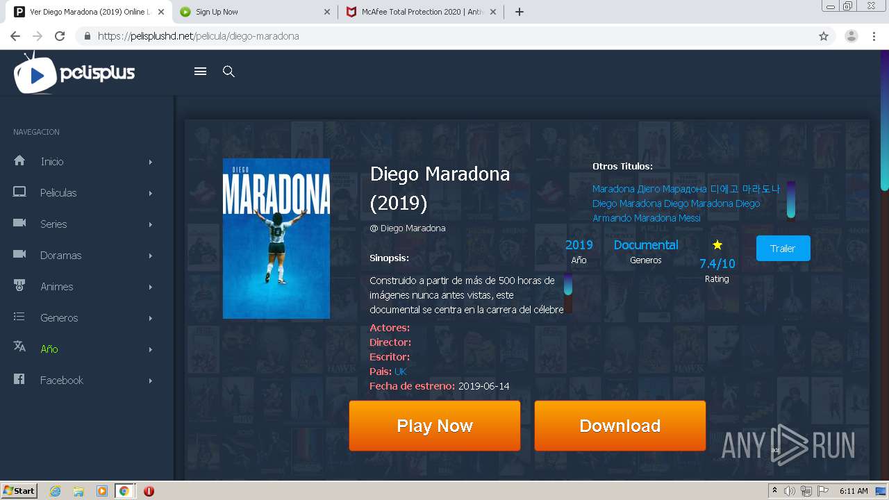The height and width of the screenshot is (500, 889).
Task: Click the Facebook logo icon
Action: pyautogui.click(x=19, y=379)
